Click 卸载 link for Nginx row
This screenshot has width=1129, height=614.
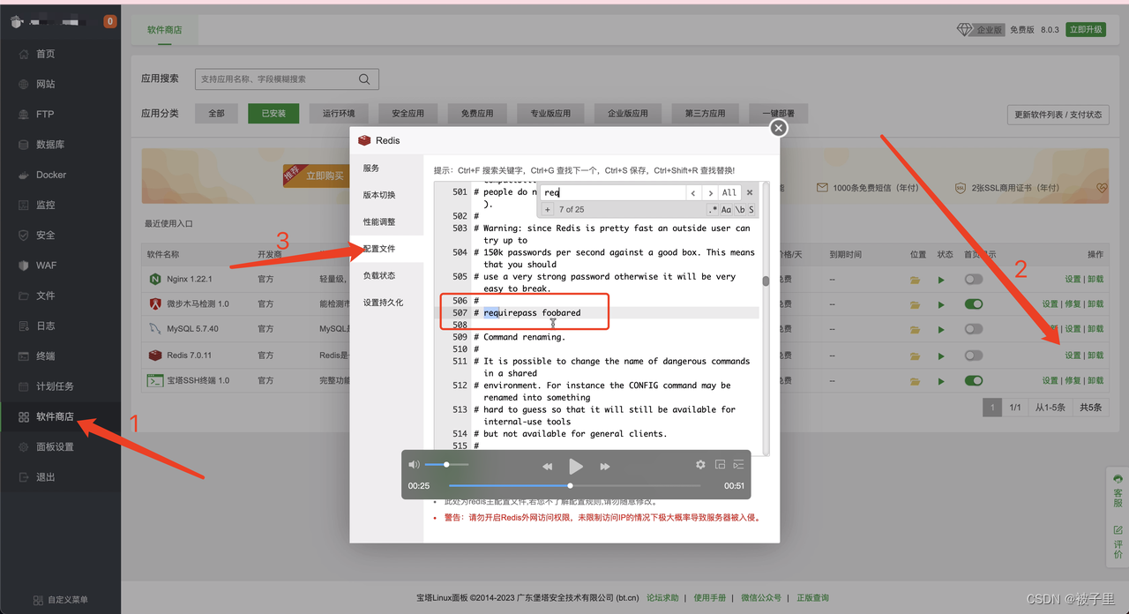pyautogui.click(x=1095, y=279)
